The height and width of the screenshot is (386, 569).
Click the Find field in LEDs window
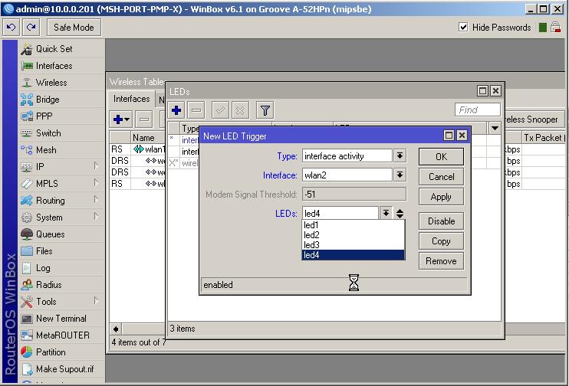click(478, 110)
